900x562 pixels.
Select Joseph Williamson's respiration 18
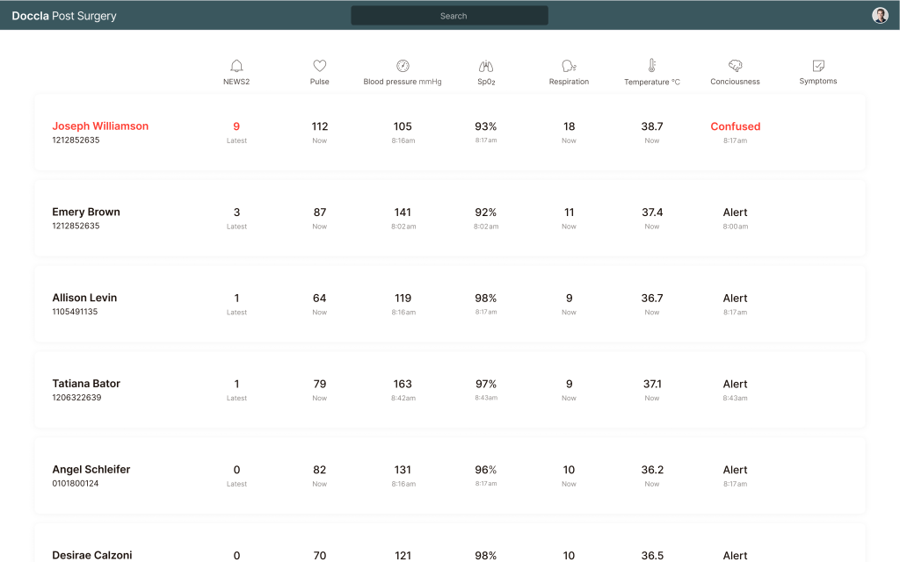[569, 126]
